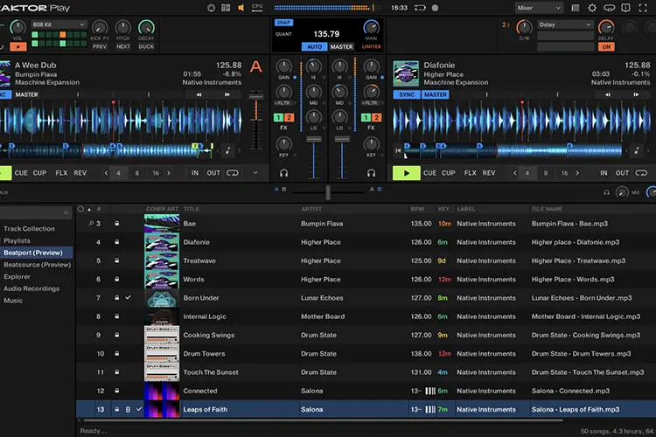Viewport: 656px width, 437px height.
Task: Open the Delay effect dropdown
Action: coord(565,24)
